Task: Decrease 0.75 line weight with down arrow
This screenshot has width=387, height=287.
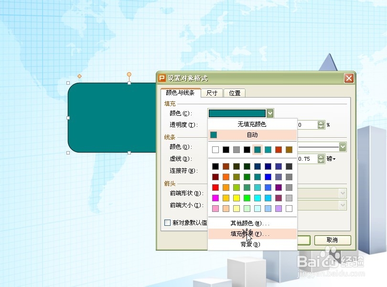Action: click(x=321, y=161)
